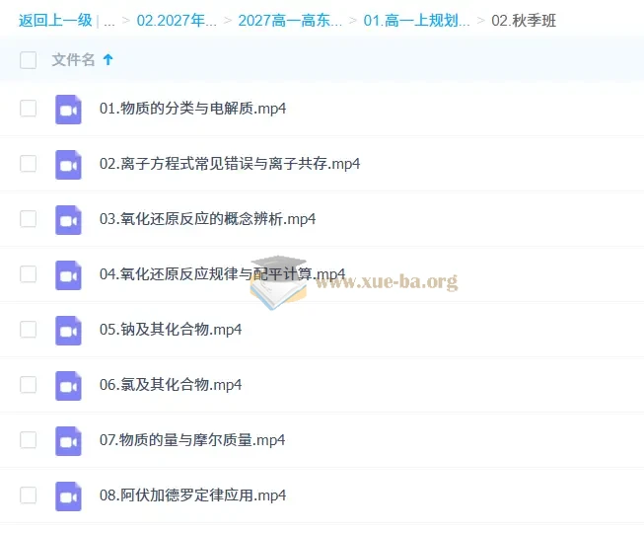Toggle the select-all checkbox in header
The image size is (644, 533).
pos(28,60)
